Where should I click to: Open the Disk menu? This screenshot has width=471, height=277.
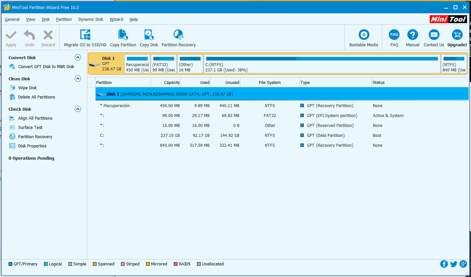(x=46, y=20)
